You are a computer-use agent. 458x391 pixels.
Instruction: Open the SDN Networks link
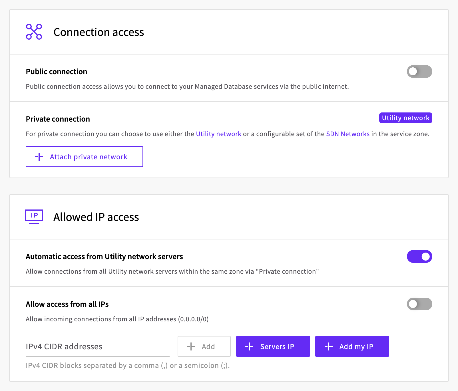(x=348, y=134)
